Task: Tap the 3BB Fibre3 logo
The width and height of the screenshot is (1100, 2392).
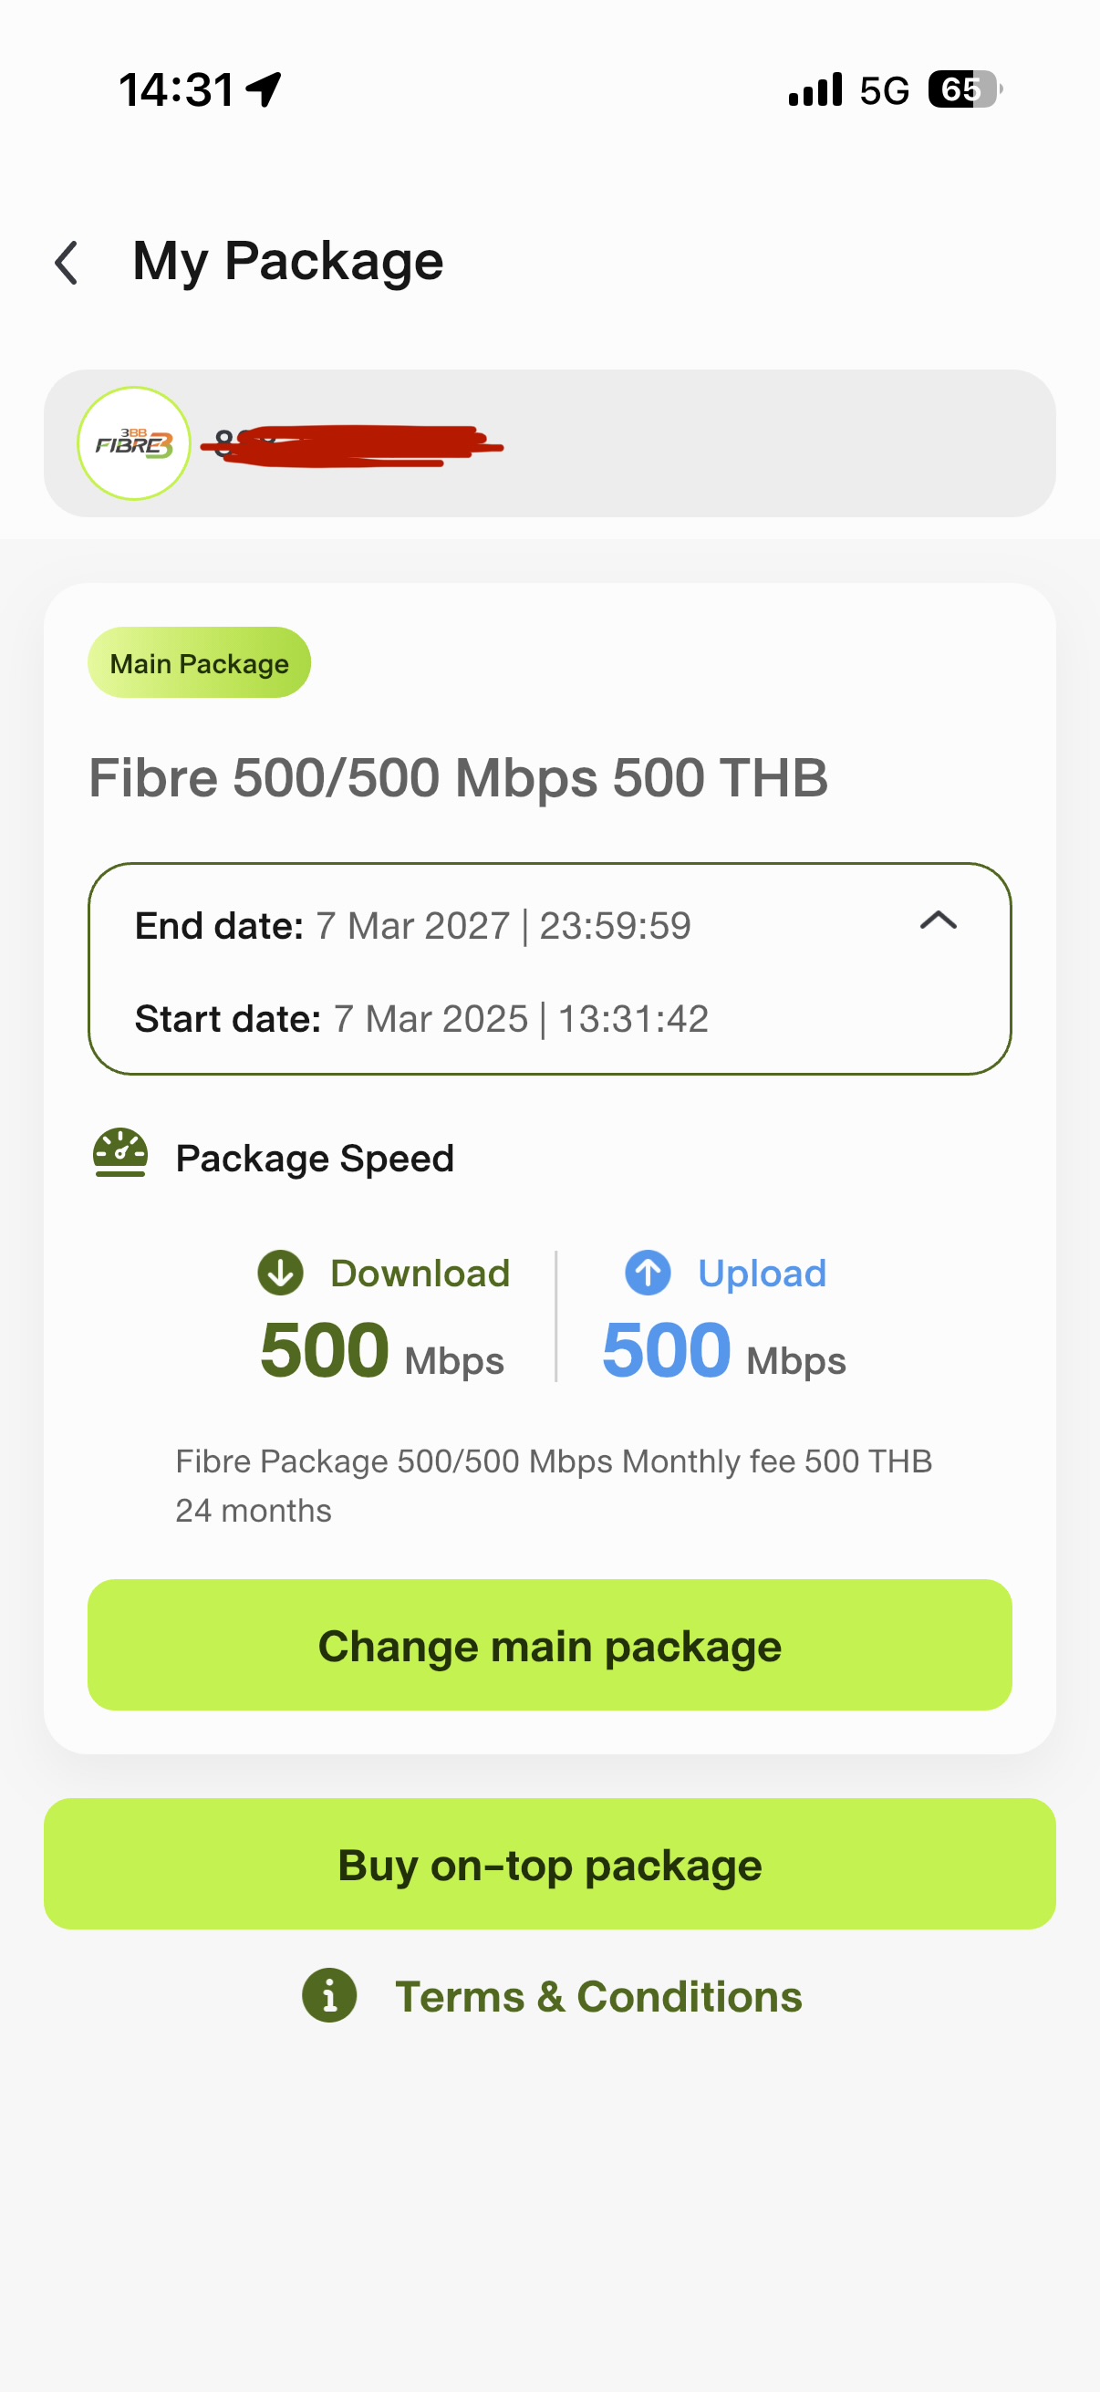Action: [x=134, y=444]
